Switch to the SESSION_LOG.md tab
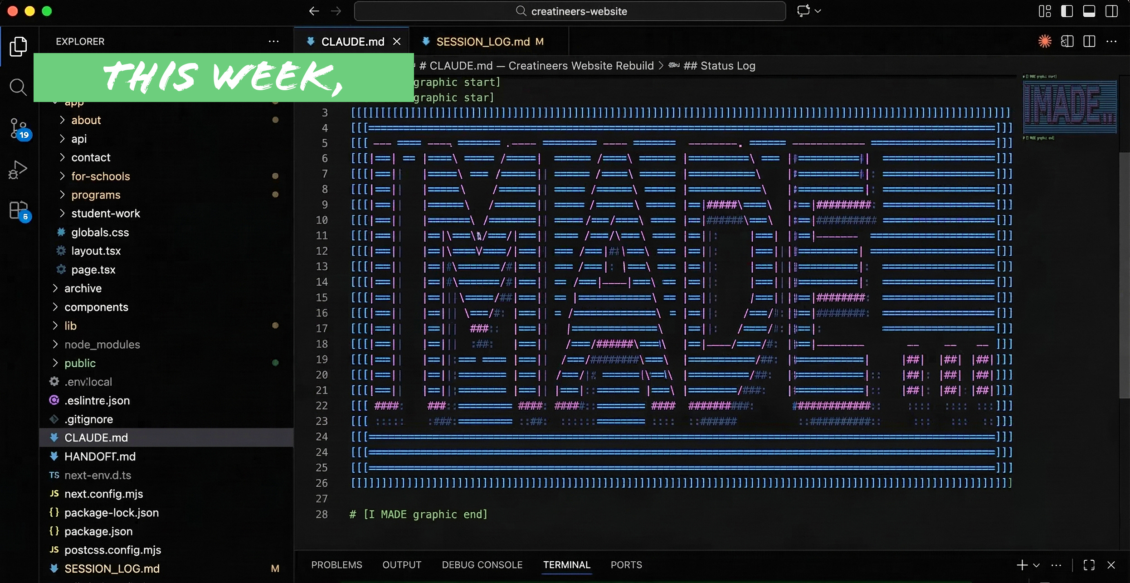1130x583 pixels. [483, 42]
